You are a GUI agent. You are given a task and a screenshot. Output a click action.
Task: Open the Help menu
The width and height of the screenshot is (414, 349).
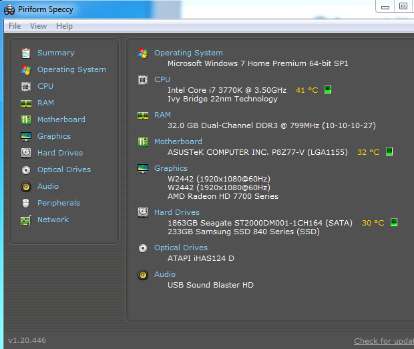click(x=64, y=26)
